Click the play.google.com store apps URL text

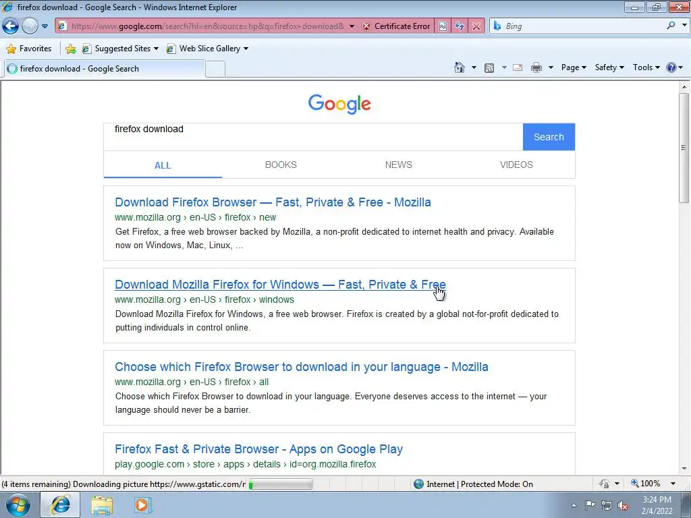tap(245, 464)
